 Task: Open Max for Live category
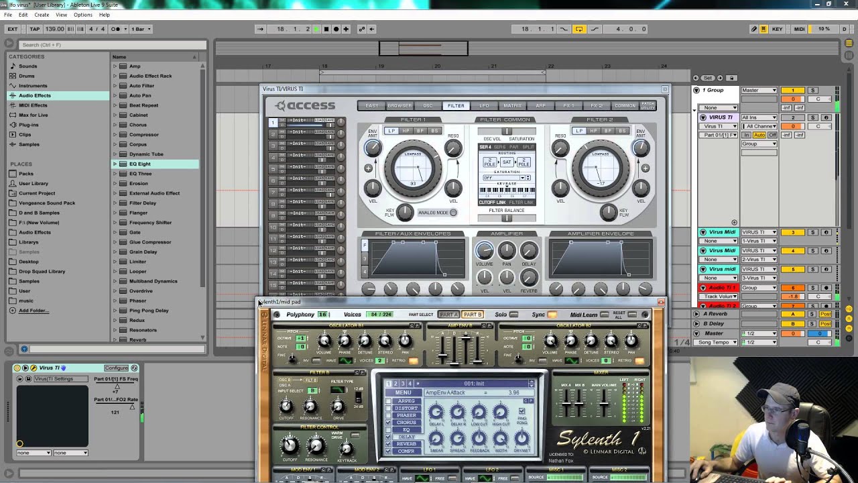tap(33, 115)
